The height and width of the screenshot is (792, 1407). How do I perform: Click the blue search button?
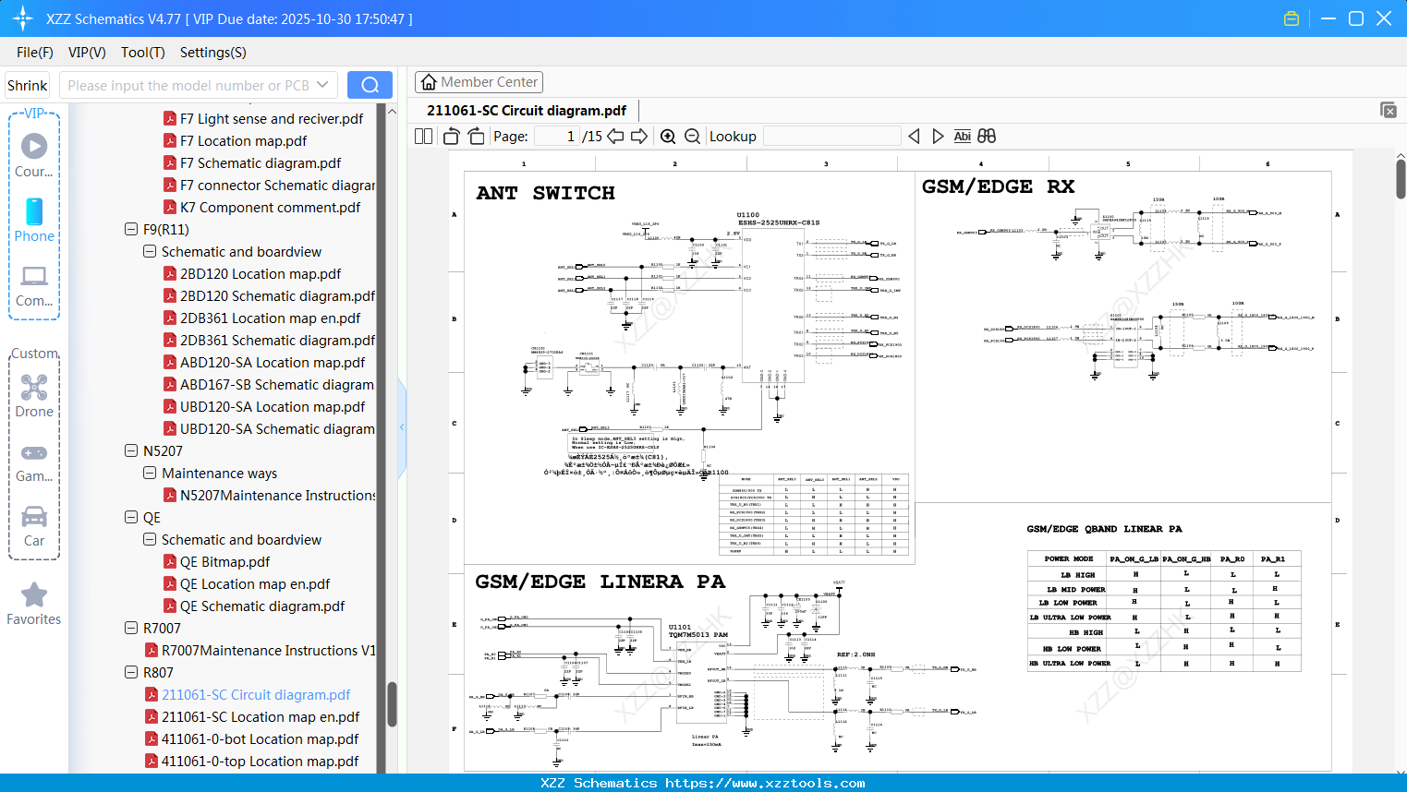[370, 85]
